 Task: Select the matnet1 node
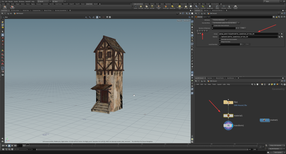(265, 120)
